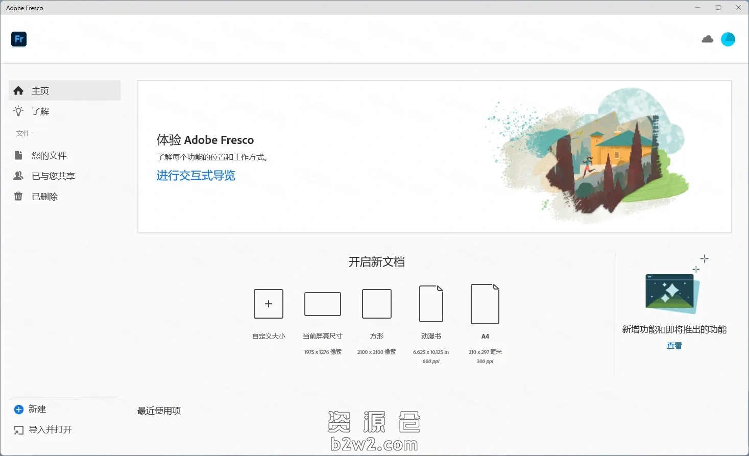This screenshot has height=456, width=749.
Task: Maximize the Adobe Fresco window
Action: tap(718, 8)
